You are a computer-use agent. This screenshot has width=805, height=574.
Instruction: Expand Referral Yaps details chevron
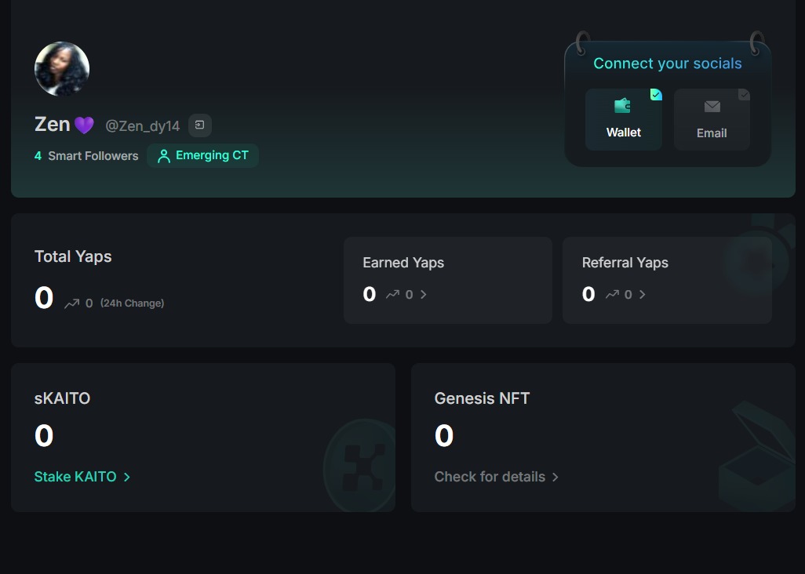pyautogui.click(x=643, y=294)
